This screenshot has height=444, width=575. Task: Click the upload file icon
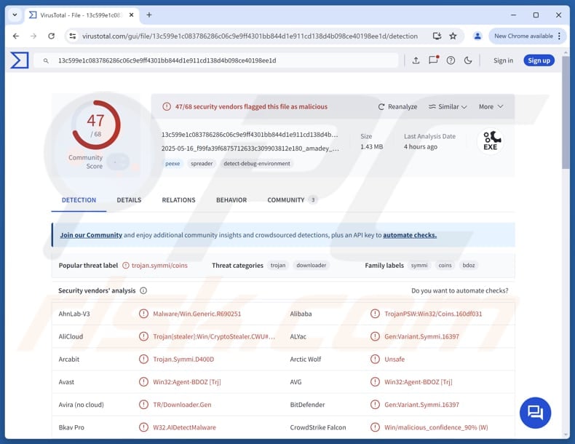[416, 60]
